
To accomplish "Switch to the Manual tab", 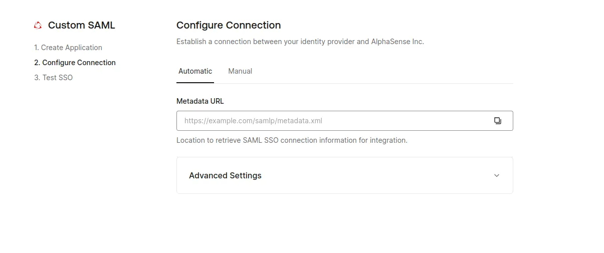I will pos(240,71).
